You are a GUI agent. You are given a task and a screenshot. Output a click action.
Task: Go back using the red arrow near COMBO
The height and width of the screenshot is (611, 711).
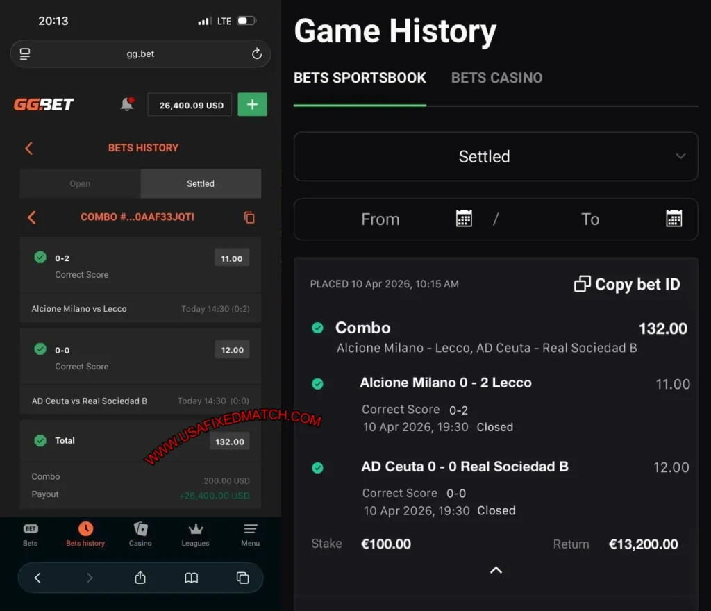[x=31, y=217]
